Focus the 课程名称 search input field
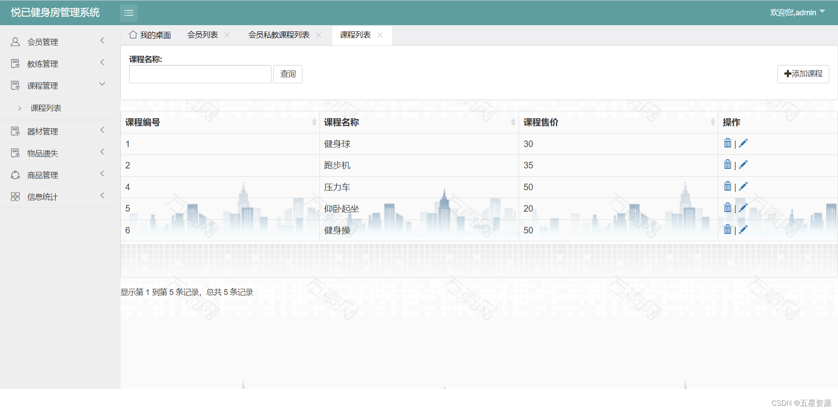Image resolution: width=838 pixels, height=411 pixels. tap(200, 74)
